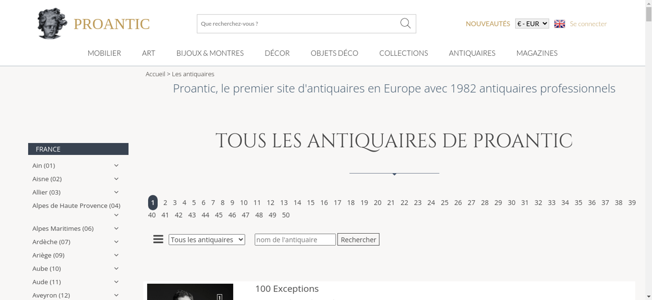
Task: Click the Proantic cherub head logo
Action: coord(52,24)
